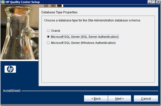Viewport: 161px width, 106px height.
Task: Click the InstallShield label
Action: click(12, 91)
